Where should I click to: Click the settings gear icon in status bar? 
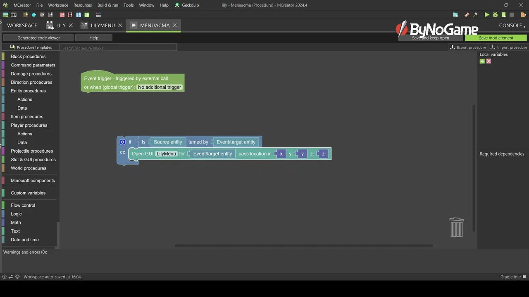tap(17, 277)
